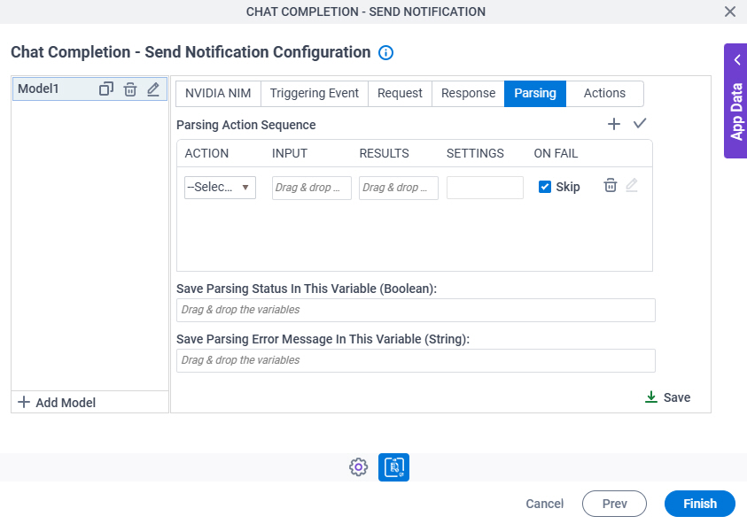Cancel the configuration
Image resolution: width=747 pixels, height=524 pixels.
[545, 504]
